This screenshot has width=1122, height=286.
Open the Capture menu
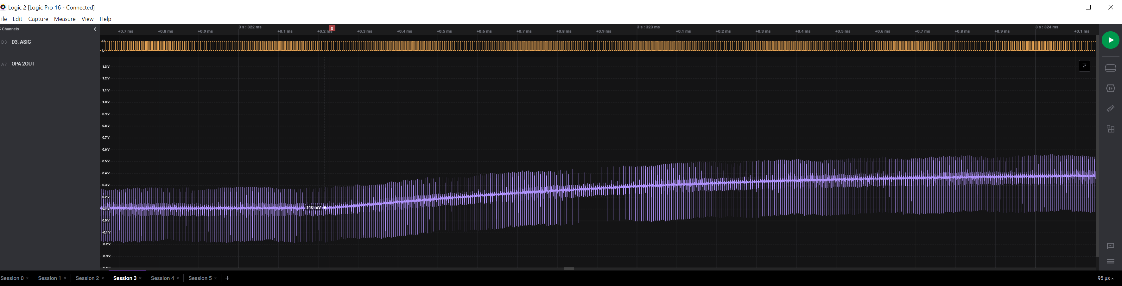38,19
